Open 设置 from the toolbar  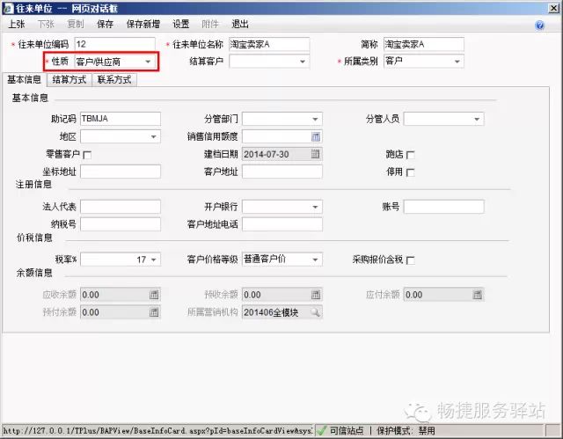181,25
